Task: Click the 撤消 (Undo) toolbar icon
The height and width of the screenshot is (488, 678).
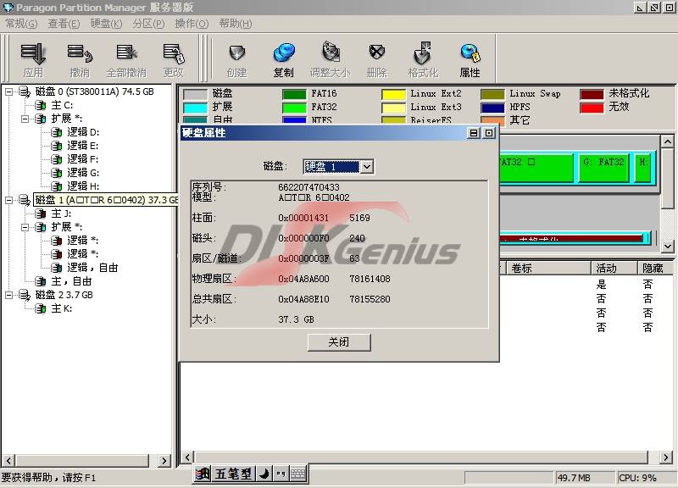Action: click(x=80, y=54)
